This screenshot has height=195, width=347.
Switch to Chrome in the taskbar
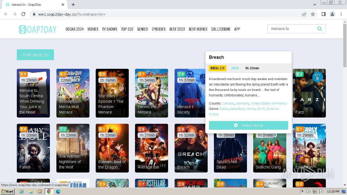tap(49, 191)
